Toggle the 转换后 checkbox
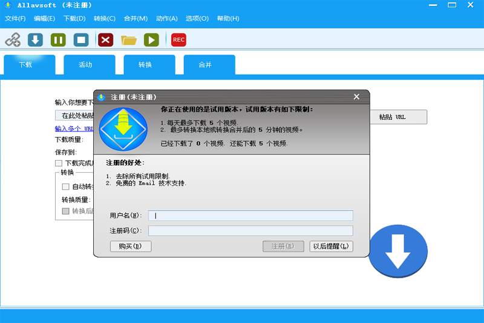This screenshot has height=323, width=484. 66,211
